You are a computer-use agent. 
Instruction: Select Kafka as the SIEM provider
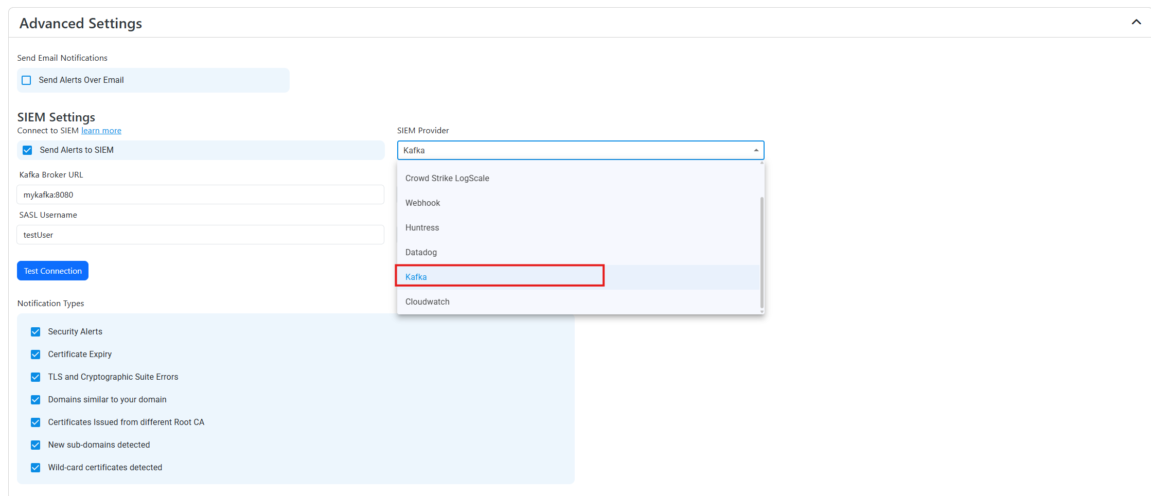point(416,277)
